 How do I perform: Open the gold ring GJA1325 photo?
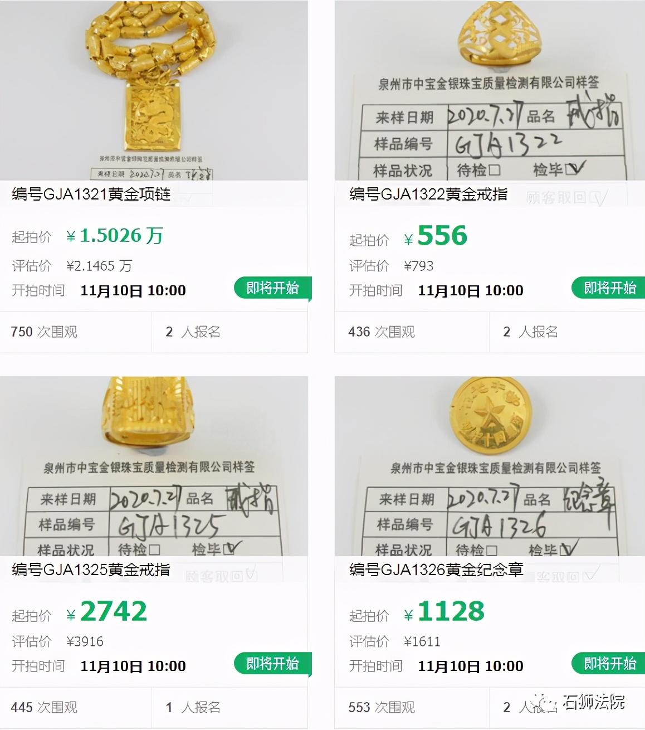point(154,466)
